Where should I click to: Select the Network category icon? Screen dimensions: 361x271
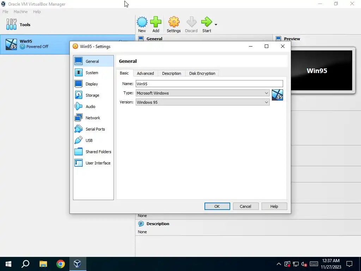(x=79, y=118)
